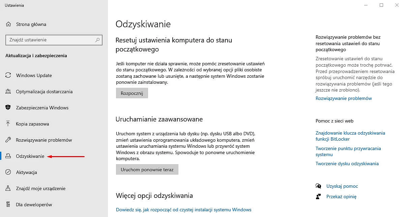Click the Uruchom ponownie teraz button
404x217 pixels.
click(147, 170)
